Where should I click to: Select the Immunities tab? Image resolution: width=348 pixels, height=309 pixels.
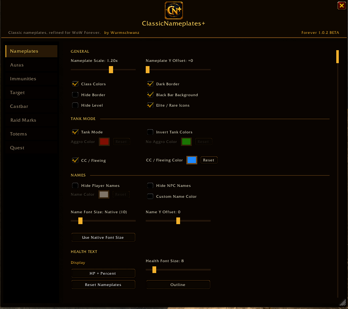pos(31,79)
